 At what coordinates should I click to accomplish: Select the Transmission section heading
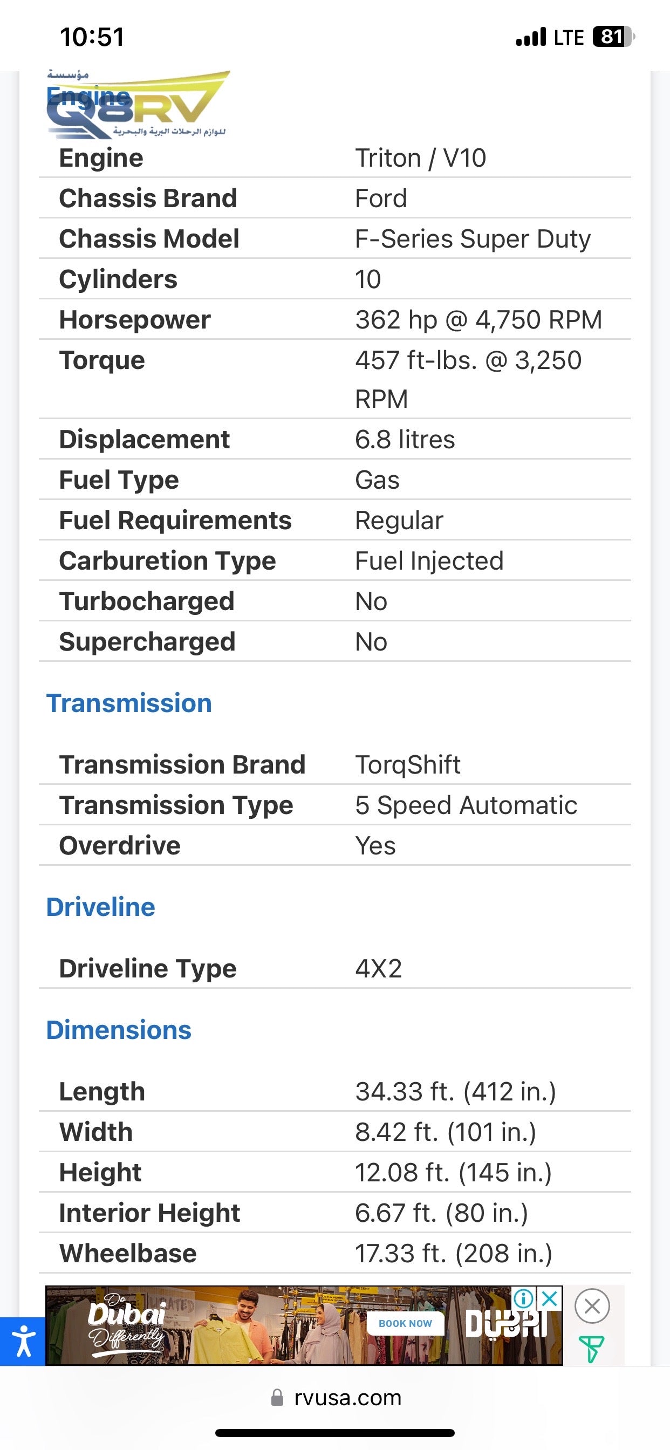[x=129, y=703]
